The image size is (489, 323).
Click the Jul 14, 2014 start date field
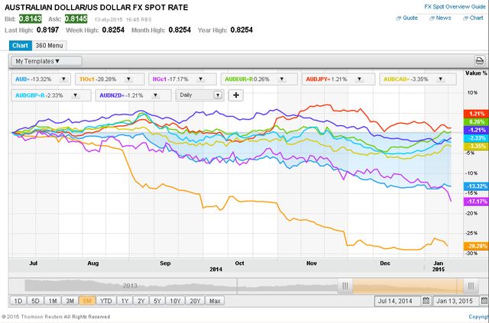click(398, 301)
